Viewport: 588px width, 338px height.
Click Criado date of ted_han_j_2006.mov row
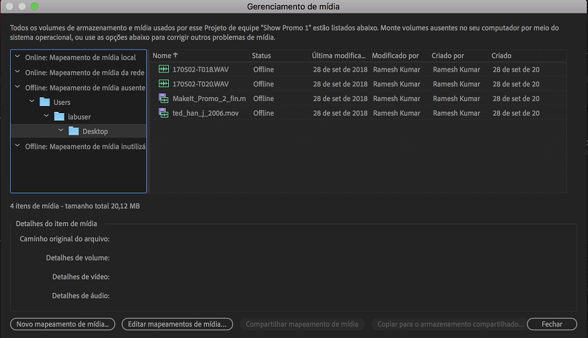pyautogui.click(x=516, y=113)
